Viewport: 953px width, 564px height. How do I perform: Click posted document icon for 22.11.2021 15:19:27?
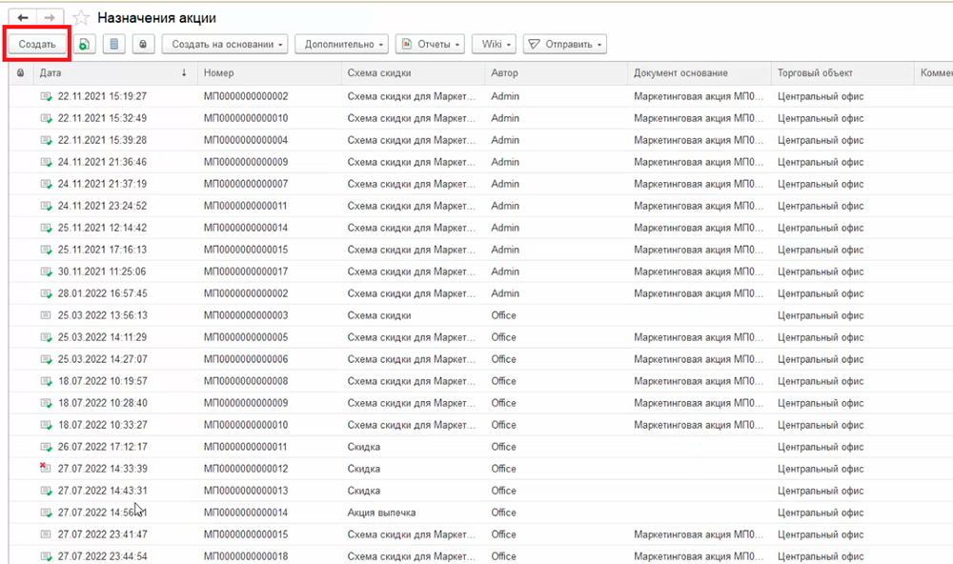click(x=46, y=96)
